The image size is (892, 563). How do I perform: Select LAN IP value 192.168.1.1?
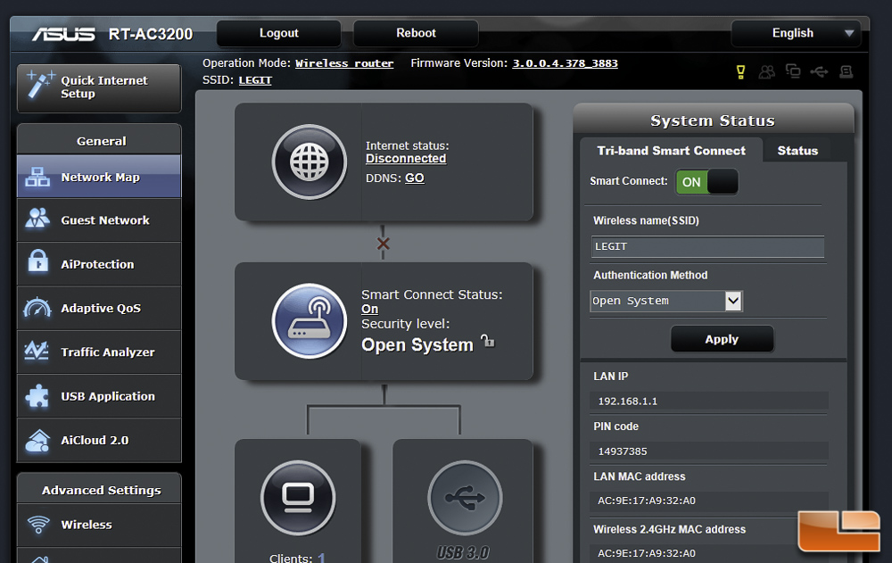coord(627,402)
